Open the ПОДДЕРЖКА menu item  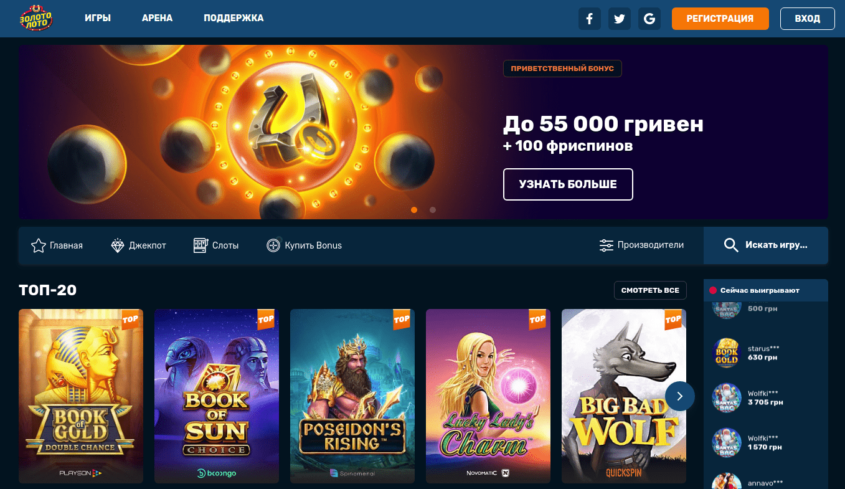[x=234, y=19]
